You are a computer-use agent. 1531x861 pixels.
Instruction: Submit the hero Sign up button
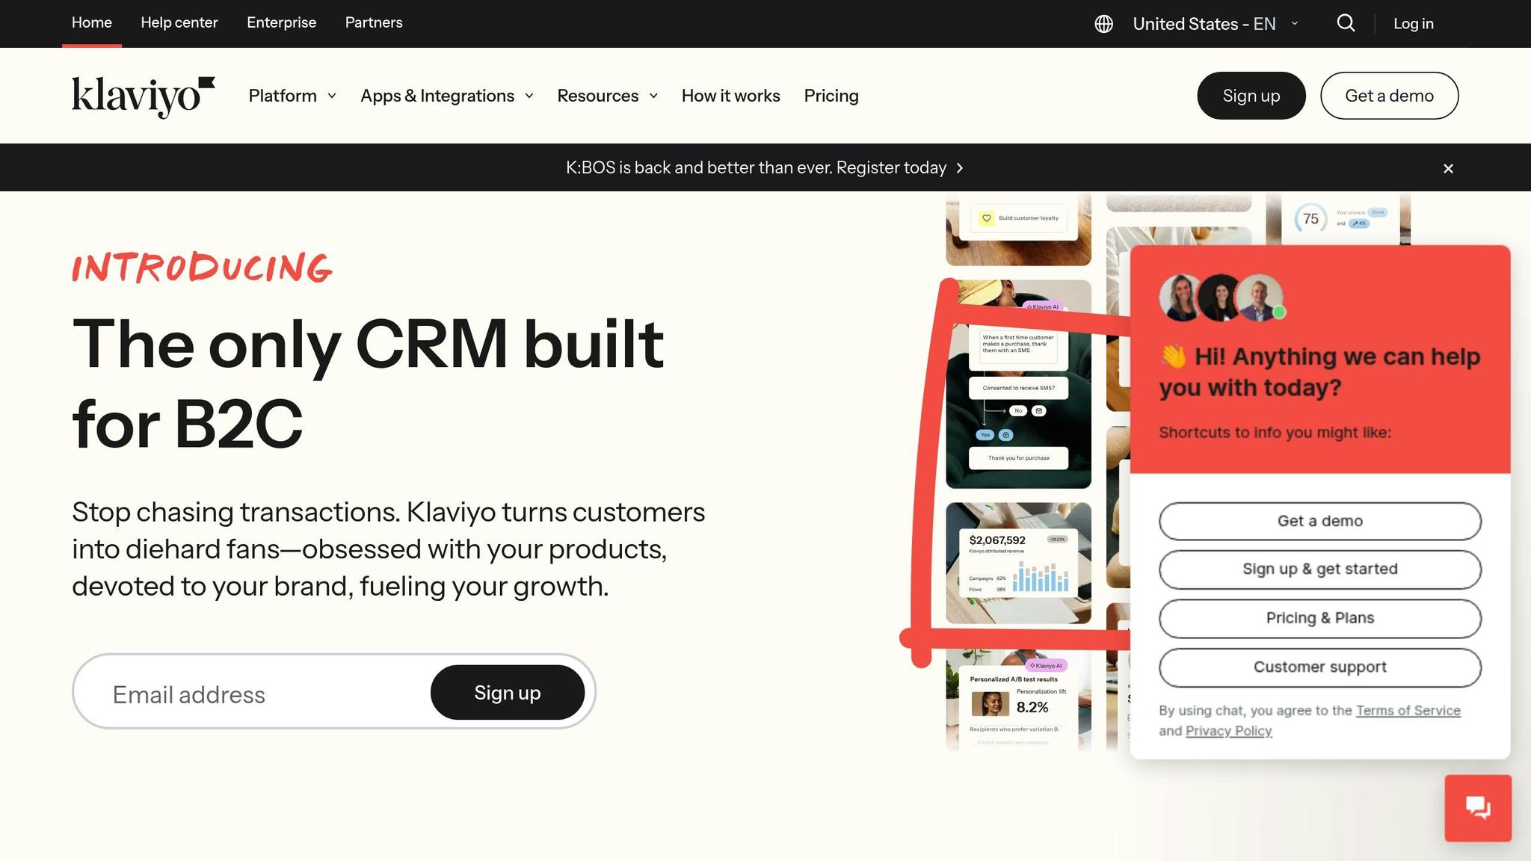(x=508, y=693)
